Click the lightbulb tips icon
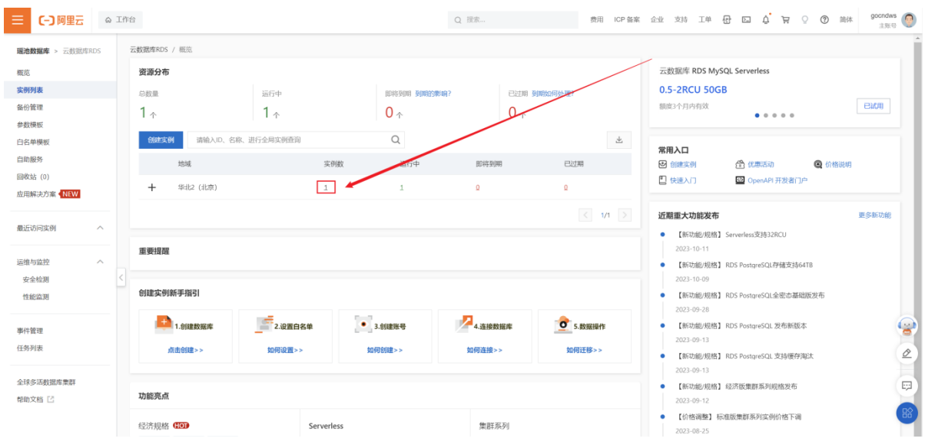The height and width of the screenshot is (445, 925). (x=805, y=20)
